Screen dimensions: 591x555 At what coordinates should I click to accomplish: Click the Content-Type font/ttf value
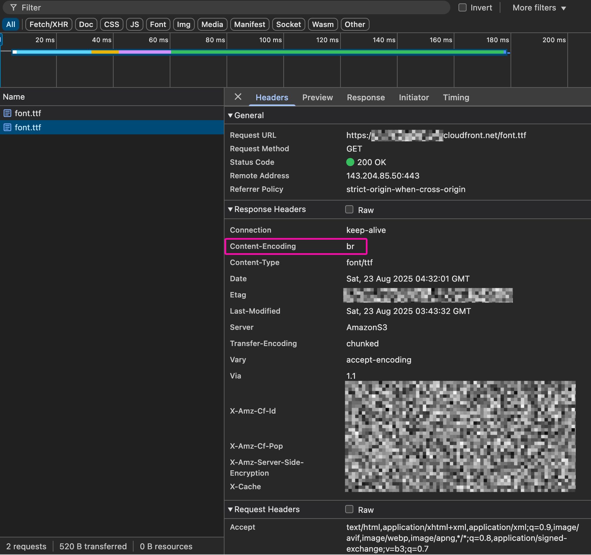pos(359,262)
